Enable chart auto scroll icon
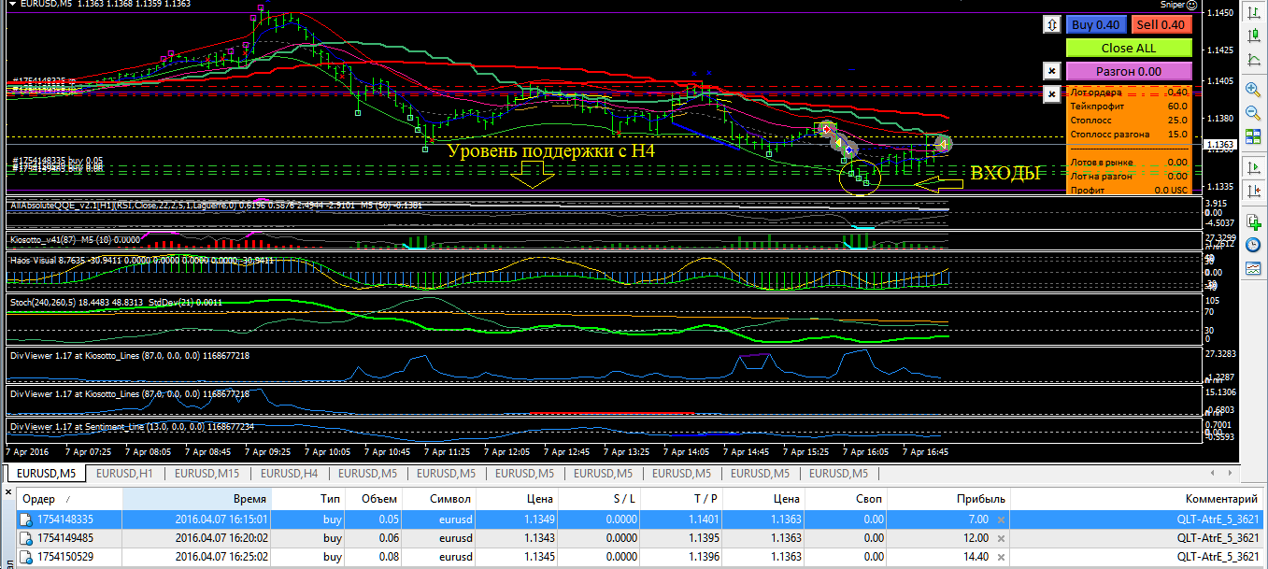Viewport: 1268px width, 569px height. coord(1253,167)
